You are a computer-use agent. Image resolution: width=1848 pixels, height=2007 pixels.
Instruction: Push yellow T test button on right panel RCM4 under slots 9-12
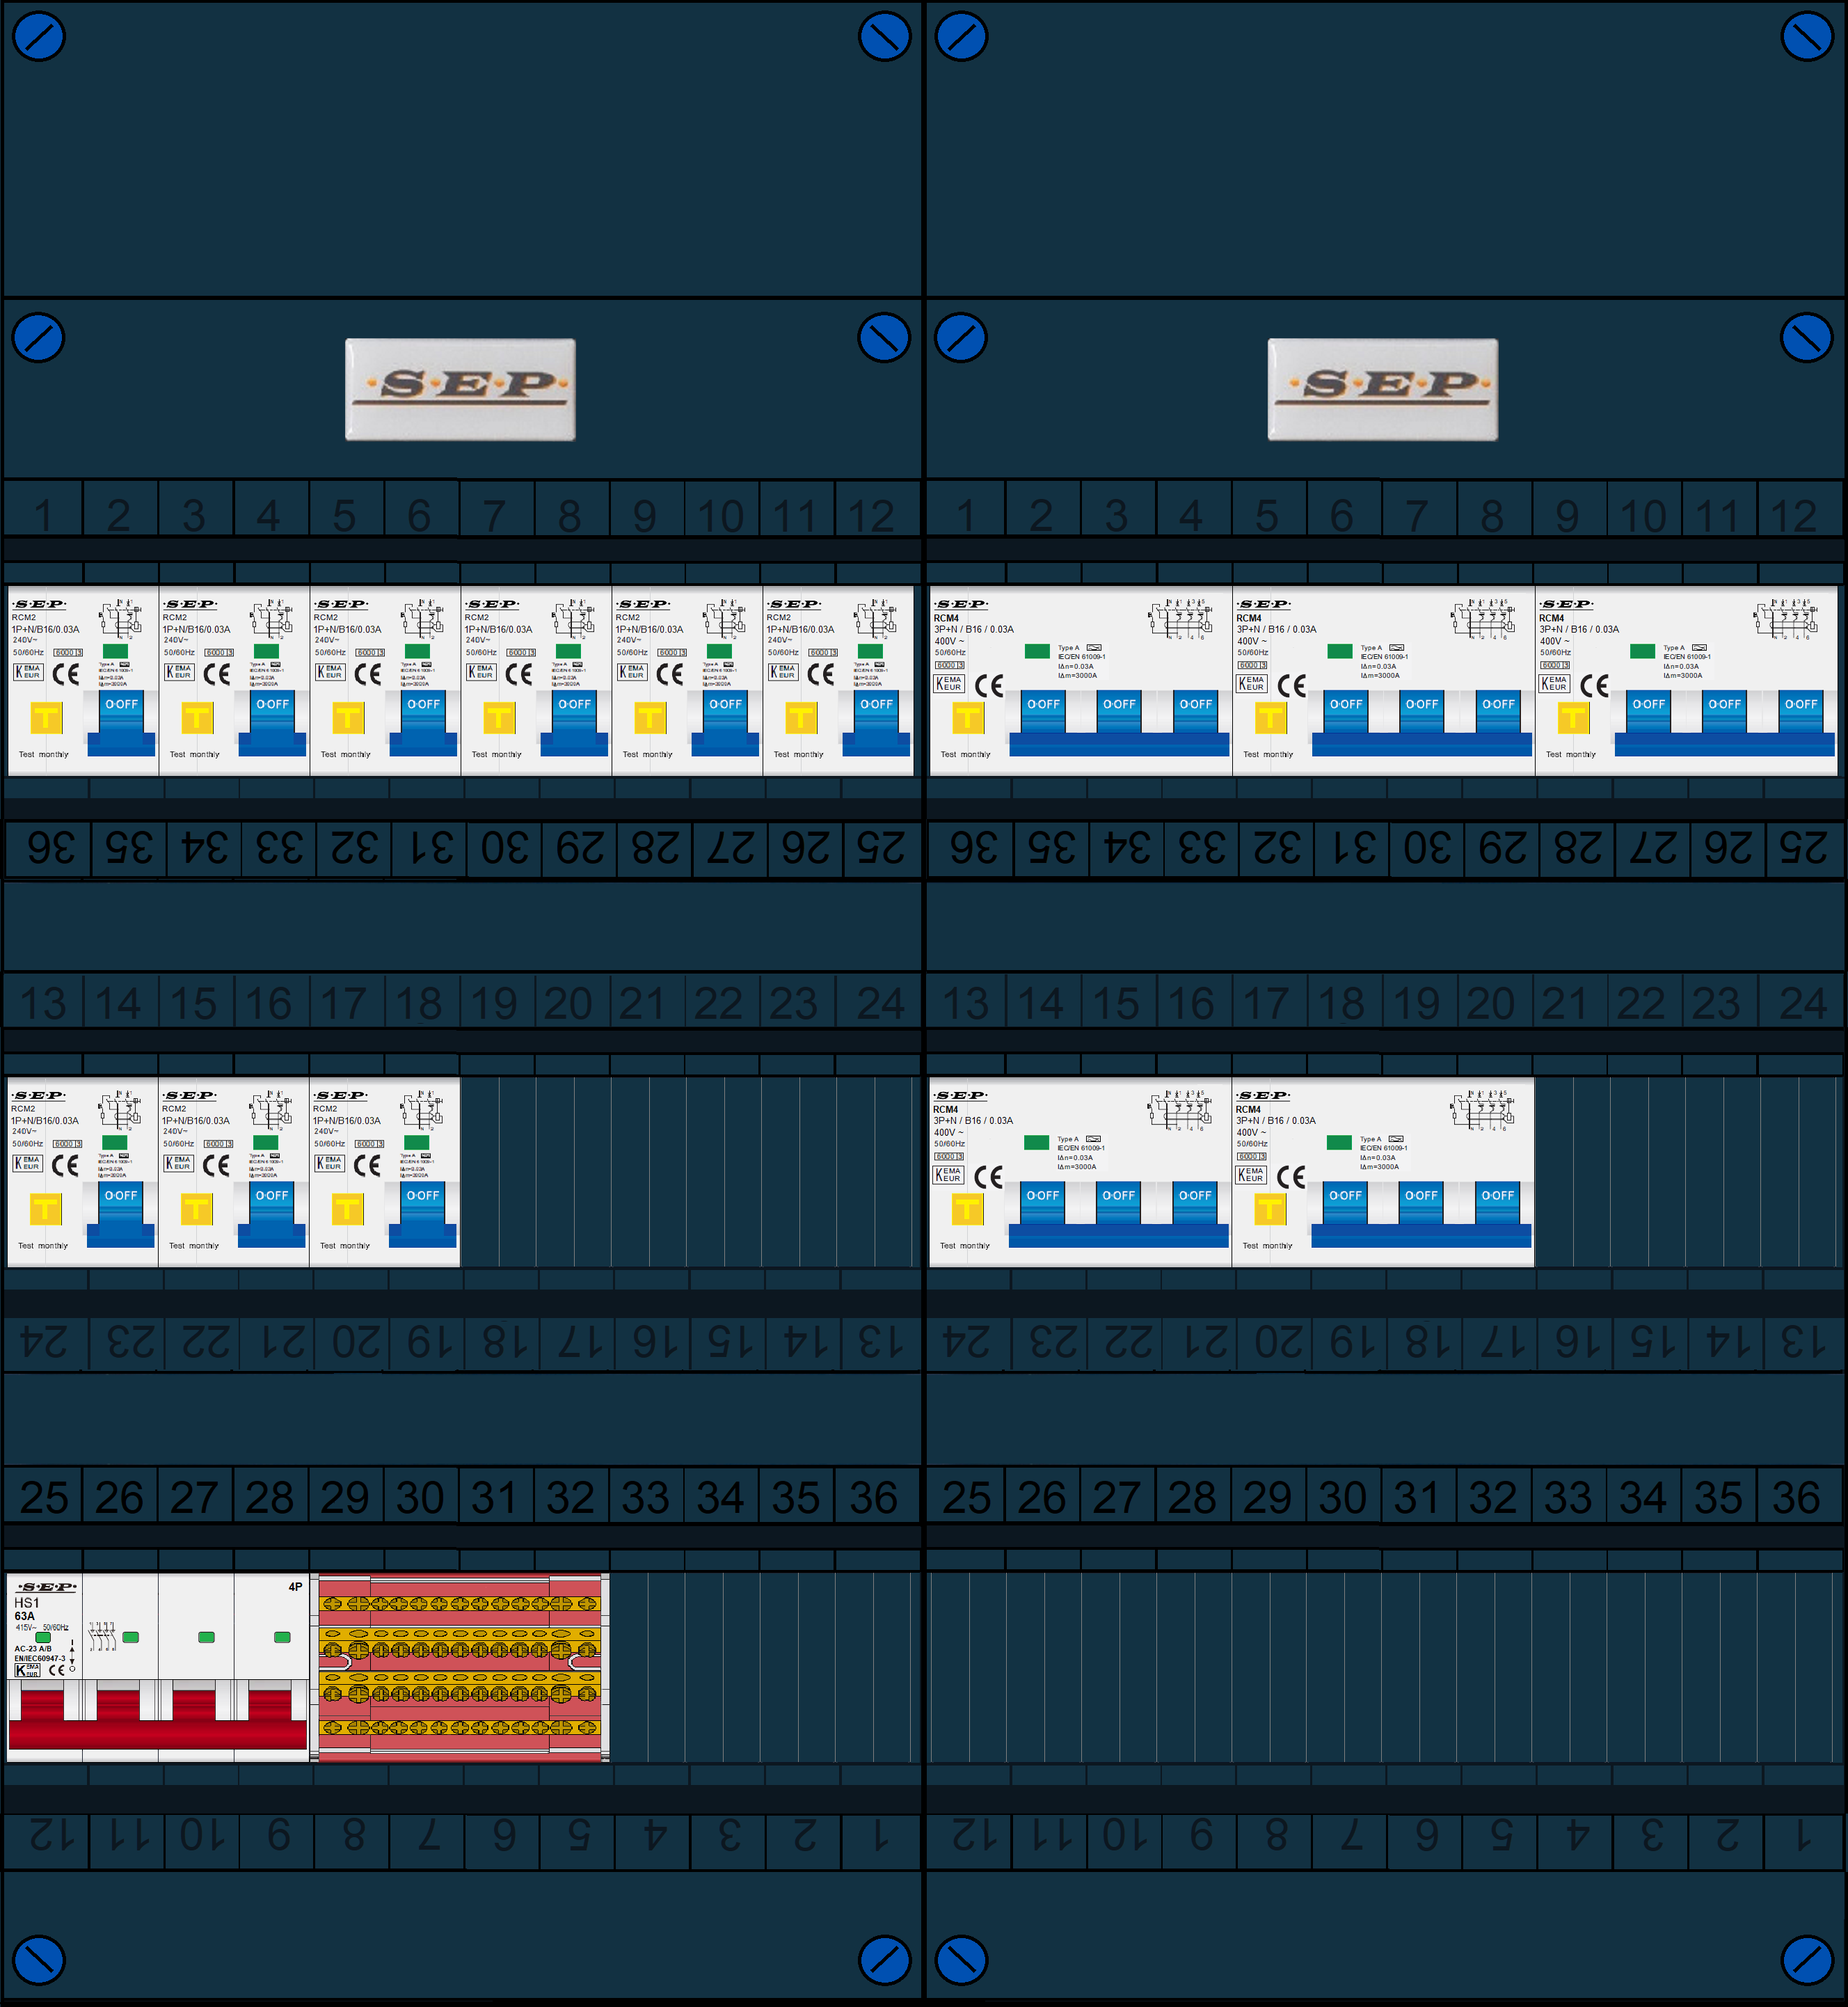coord(1574,717)
